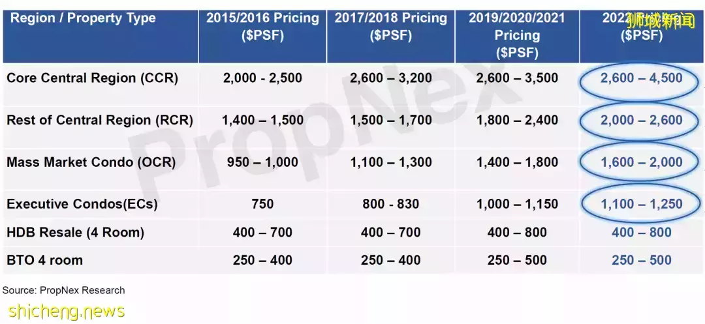
Task: Select the 2015/2016 Pricing column header
Action: (262, 26)
